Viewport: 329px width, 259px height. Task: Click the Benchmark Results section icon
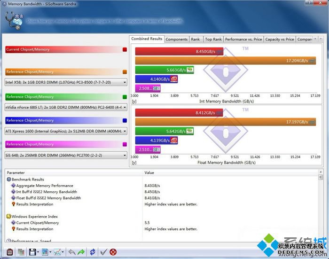click(x=9, y=180)
